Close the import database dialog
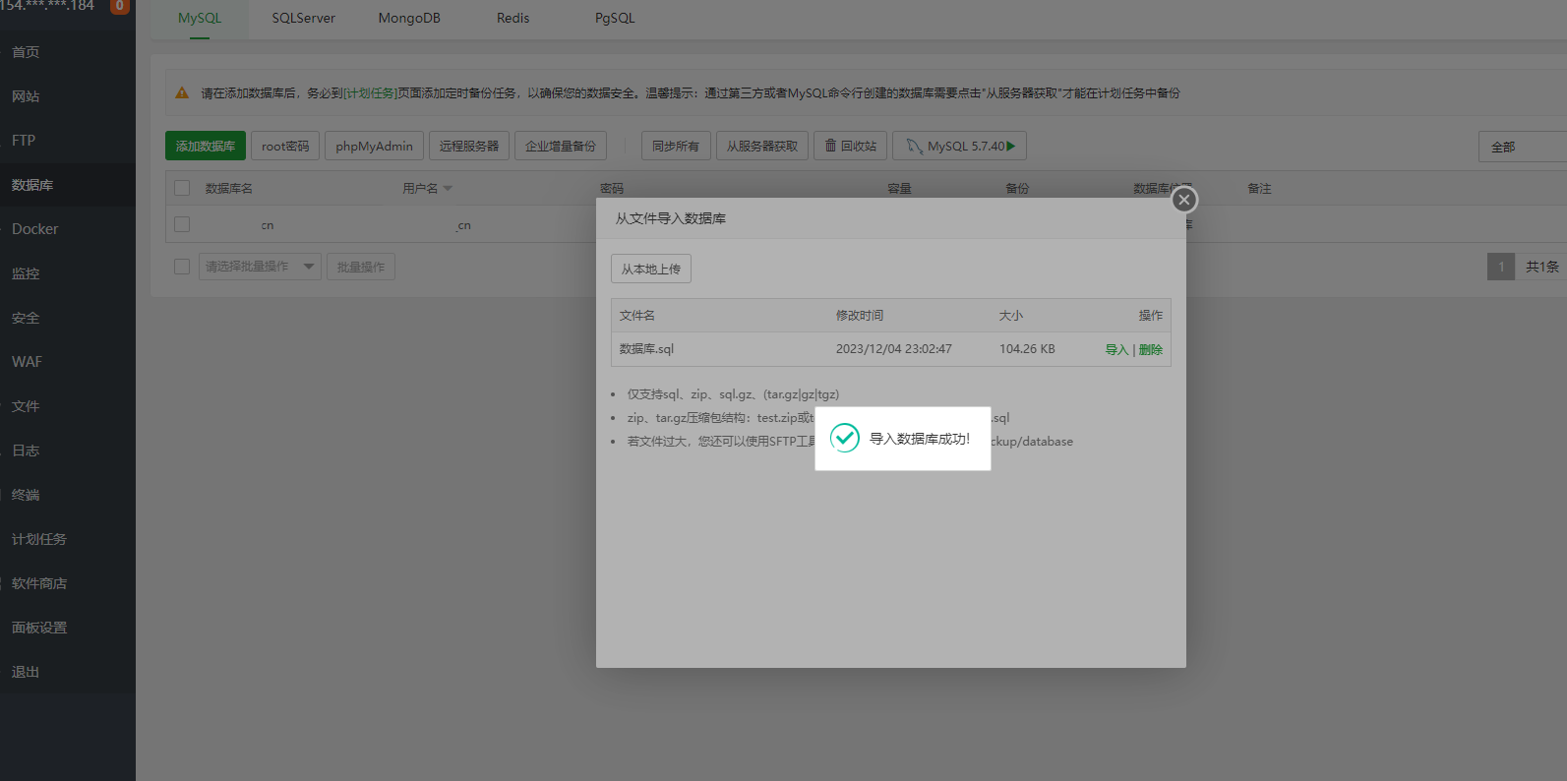The width and height of the screenshot is (1567, 781). pos(1183,200)
